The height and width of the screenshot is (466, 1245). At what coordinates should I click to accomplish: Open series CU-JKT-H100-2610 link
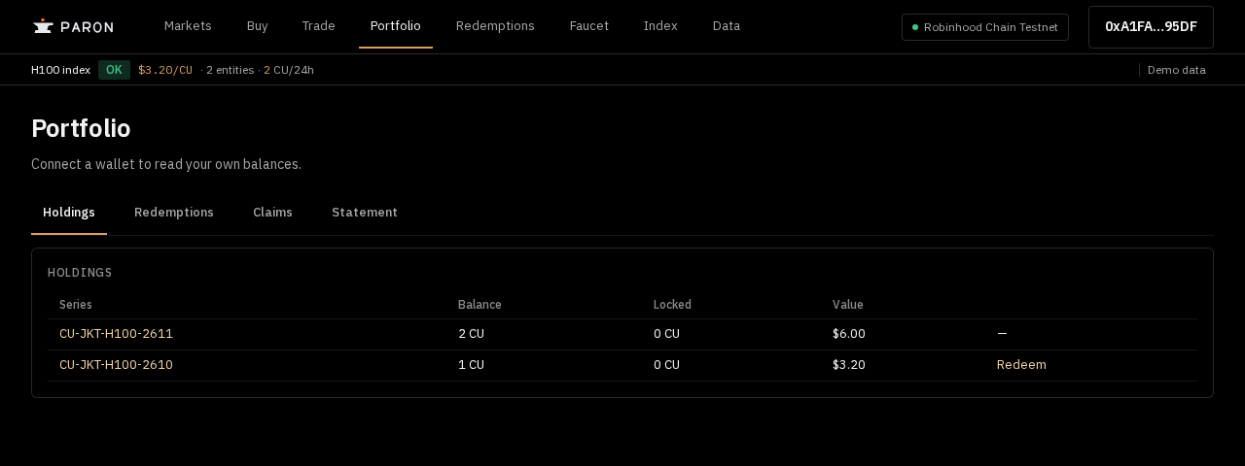click(116, 365)
